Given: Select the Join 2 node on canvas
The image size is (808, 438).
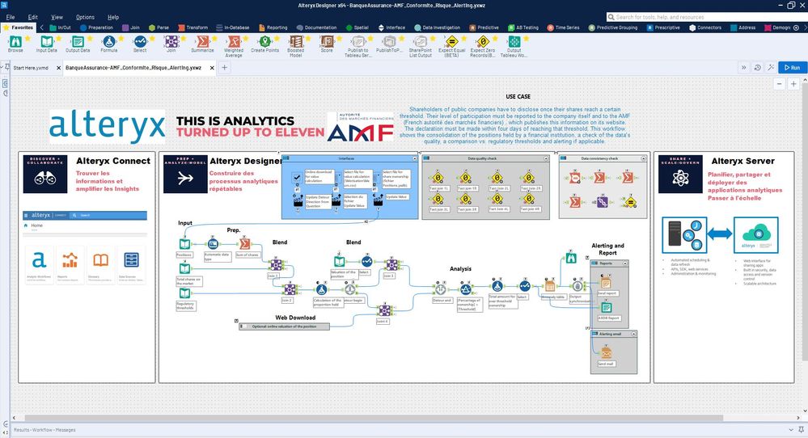Looking at the screenshot, I should coord(290,289).
